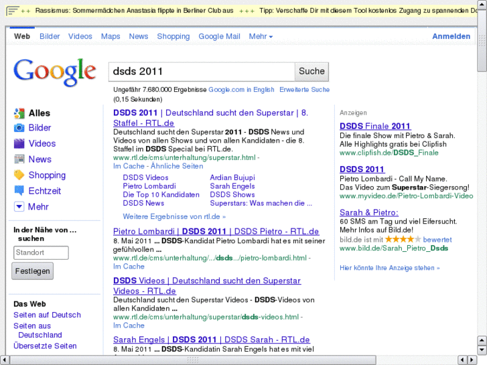Click the vertical scrollbar down arrow
This screenshot has width=487, height=365.
(x=482, y=342)
